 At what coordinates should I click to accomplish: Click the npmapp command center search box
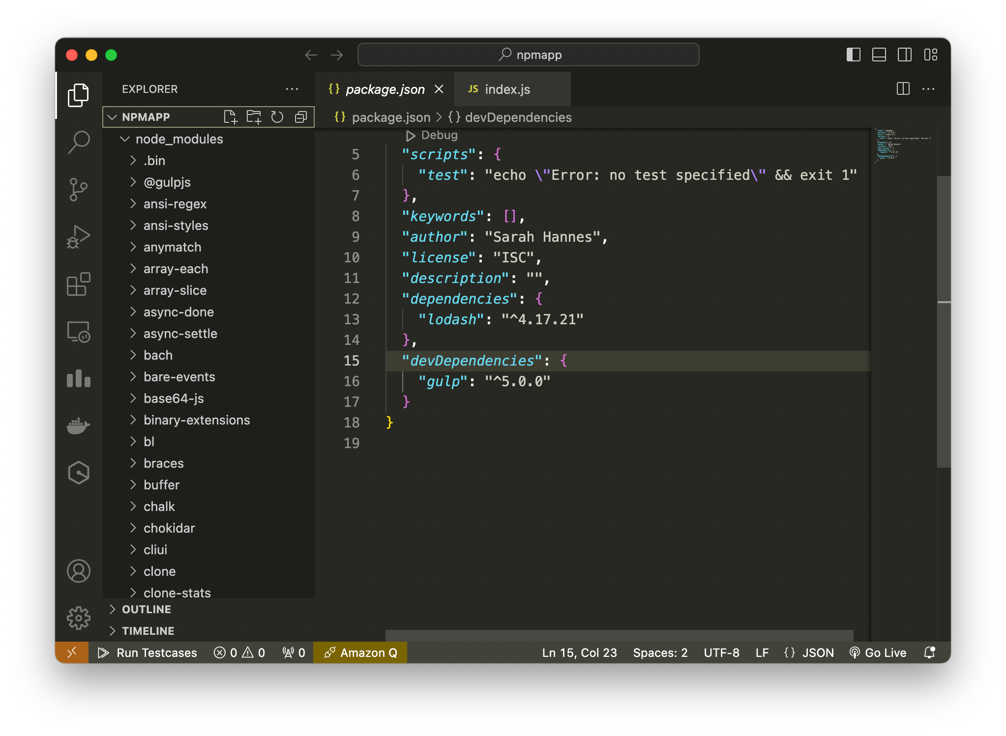coord(528,55)
